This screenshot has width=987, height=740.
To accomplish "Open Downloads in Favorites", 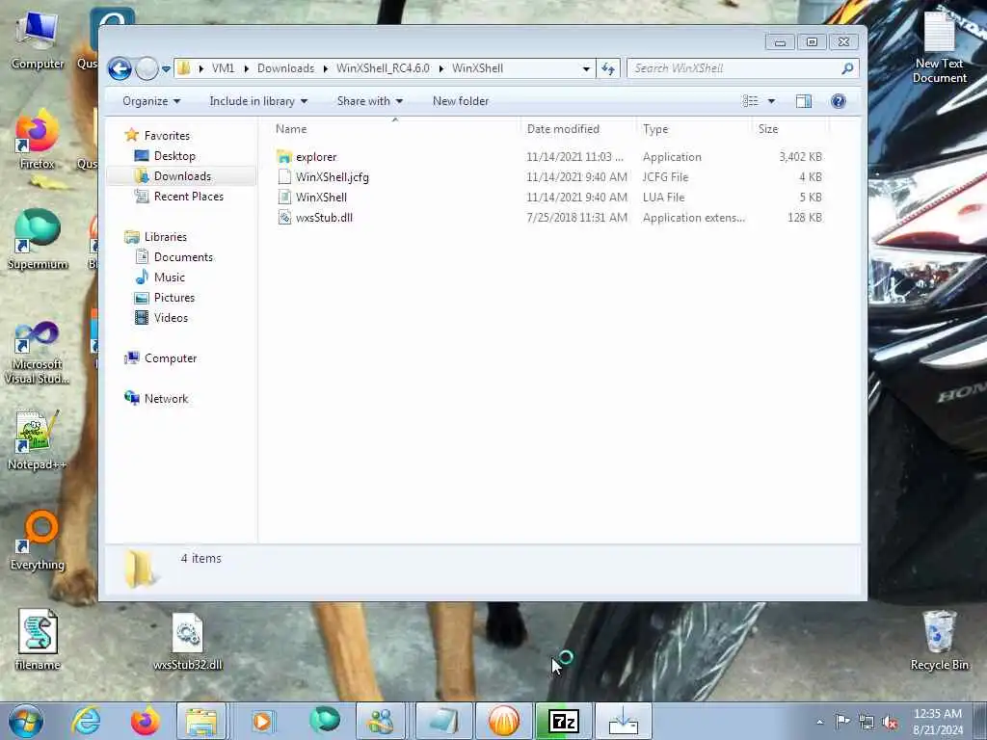I will tap(182, 176).
